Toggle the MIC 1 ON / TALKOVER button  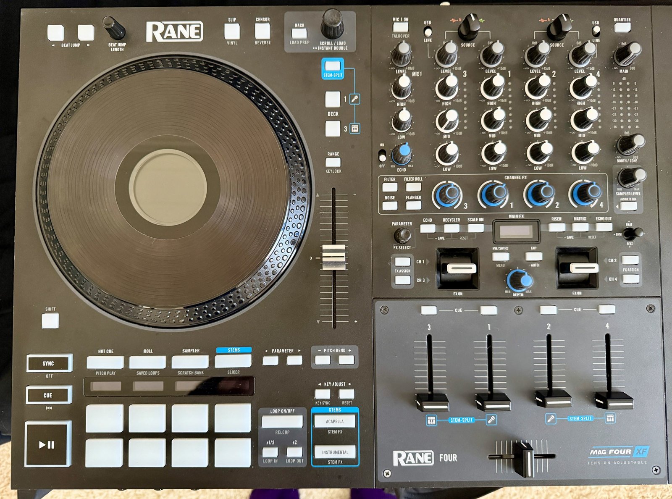pyautogui.click(x=400, y=27)
